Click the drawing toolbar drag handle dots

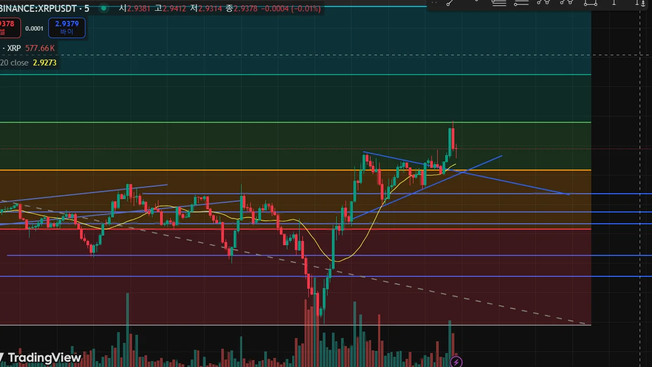(x=434, y=3)
